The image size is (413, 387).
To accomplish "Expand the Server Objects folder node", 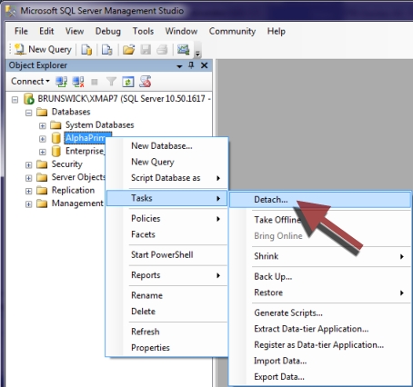I will click(29, 178).
